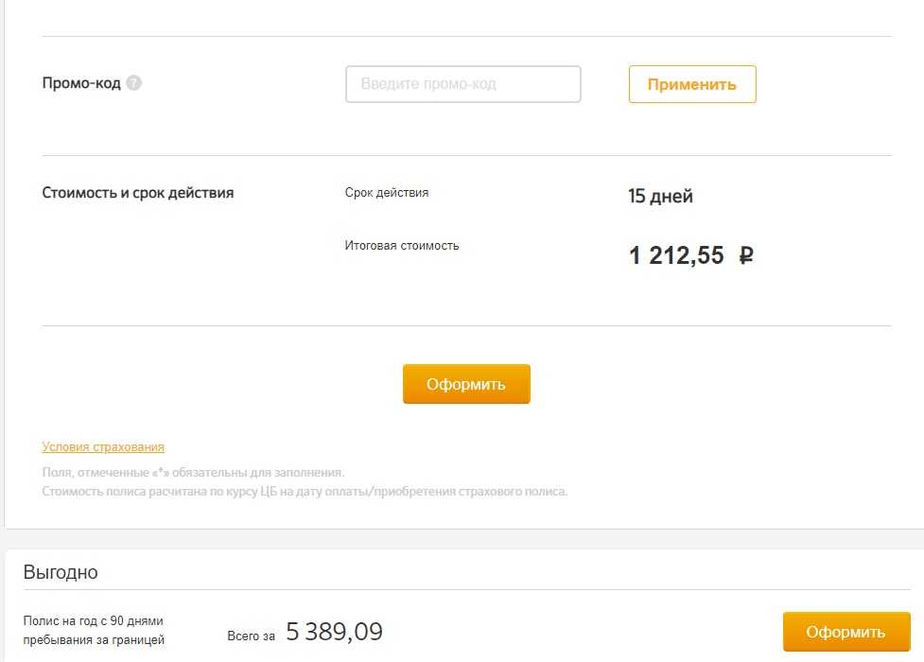The image size is (924, 662).
Task: Click the help icon beside Промо-код
Action: click(x=134, y=83)
